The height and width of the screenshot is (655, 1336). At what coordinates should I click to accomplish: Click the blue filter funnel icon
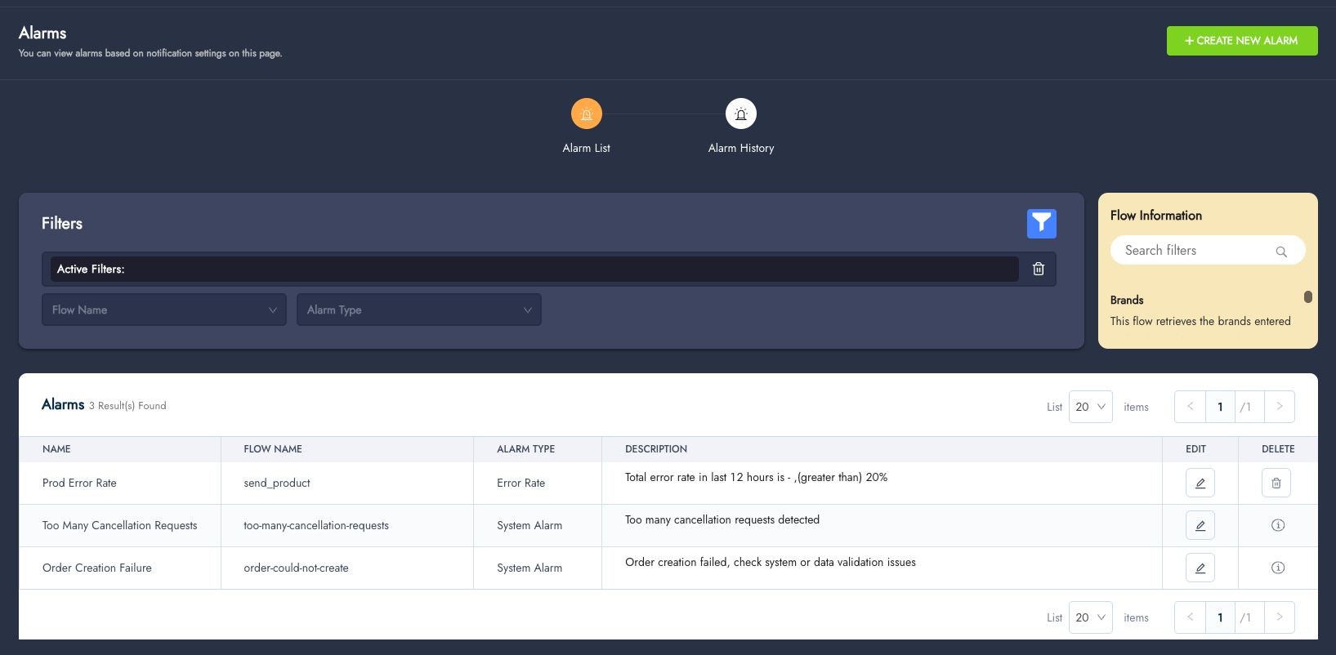(1041, 224)
